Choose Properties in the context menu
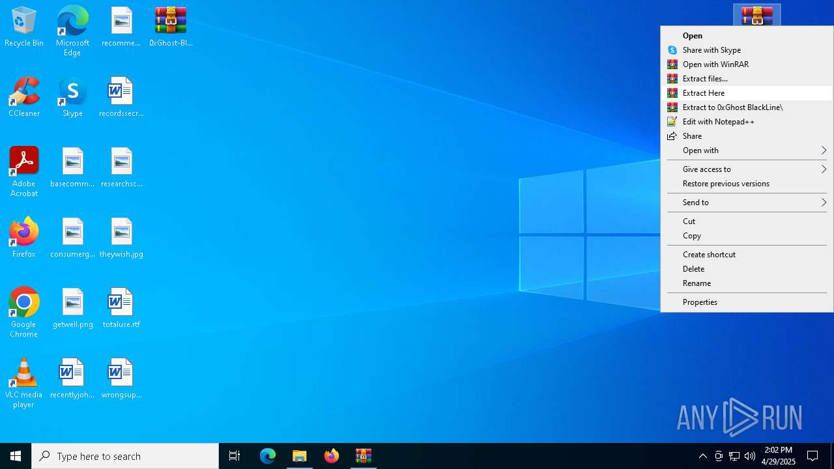The height and width of the screenshot is (469, 834). pos(747,302)
